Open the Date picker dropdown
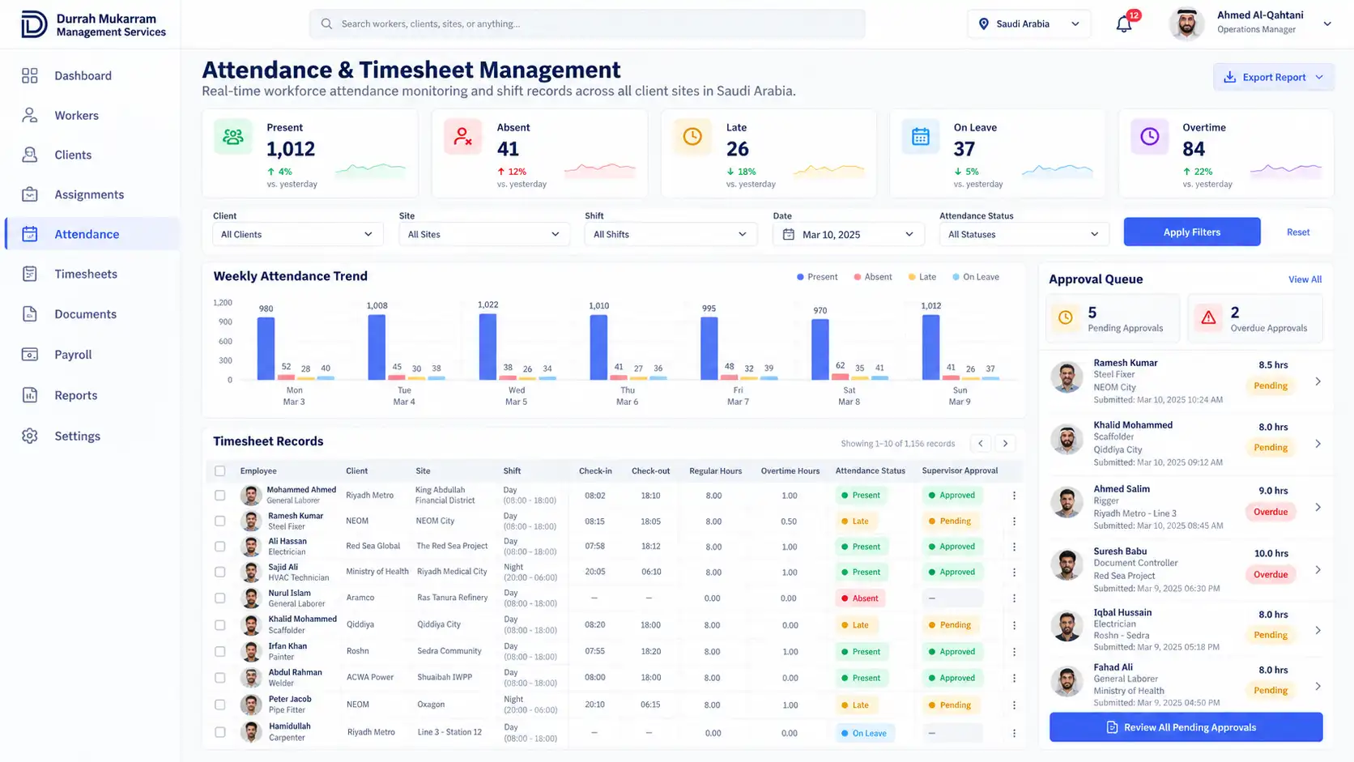The width and height of the screenshot is (1354, 762). [x=848, y=234]
